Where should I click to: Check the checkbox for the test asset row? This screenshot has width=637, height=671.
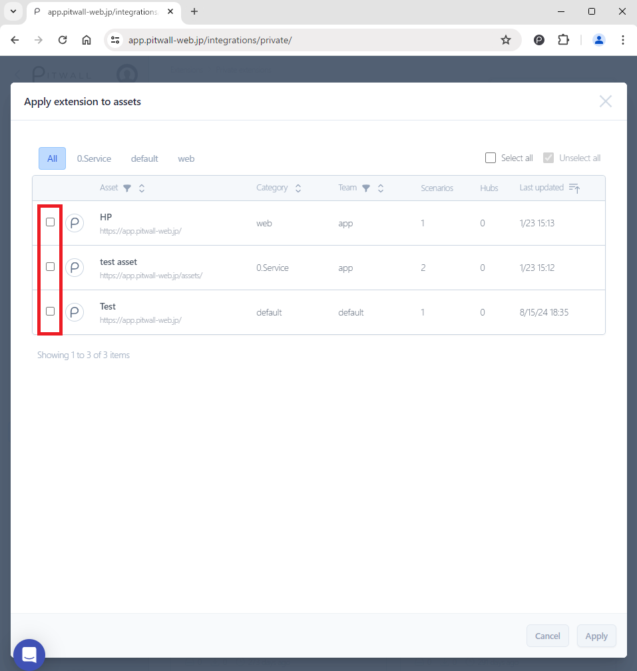pyautogui.click(x=50, y=267)
